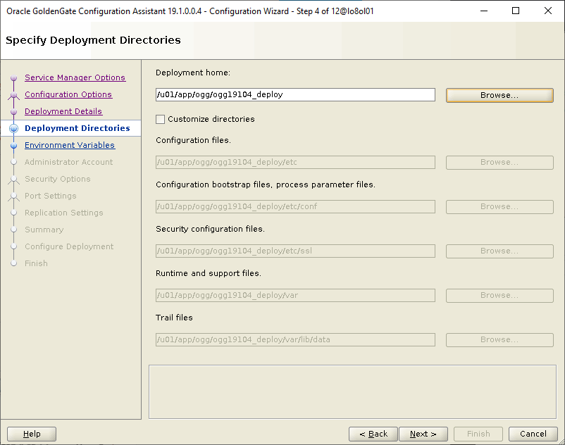The height and width of the screenshot is (445, 565).
Task: Return to the Deployment Details step
Action: 63,111
